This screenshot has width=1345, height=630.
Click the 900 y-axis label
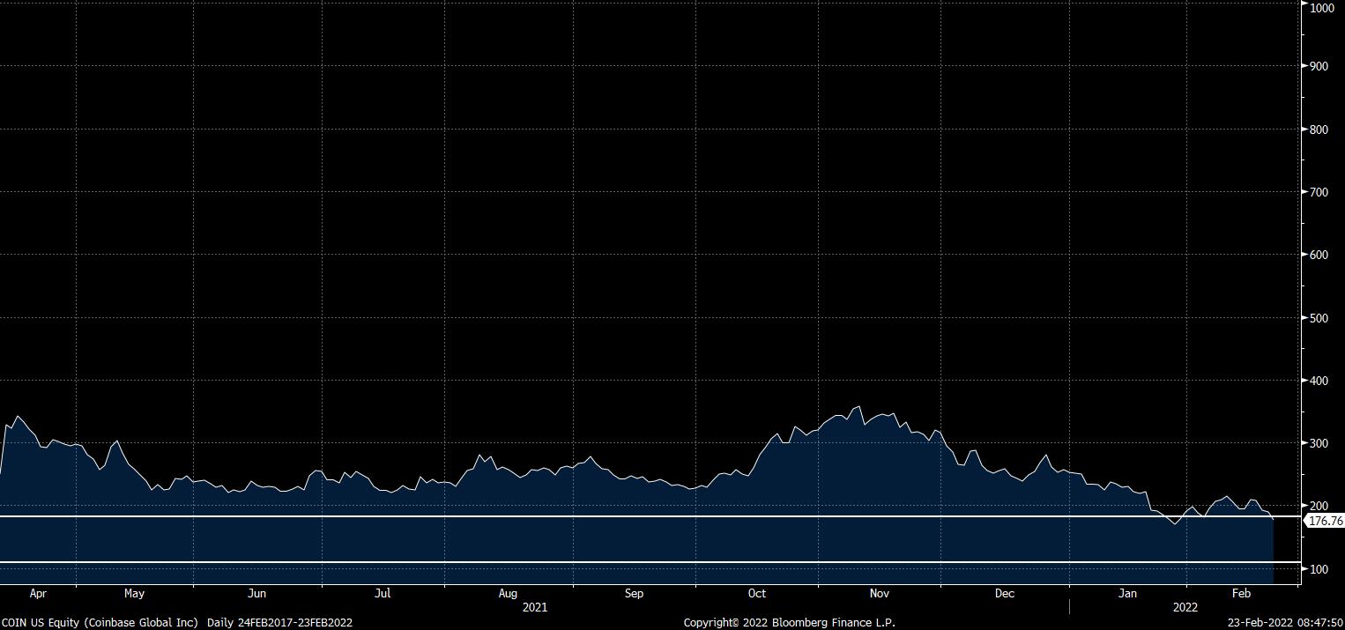coord(1319,66)
